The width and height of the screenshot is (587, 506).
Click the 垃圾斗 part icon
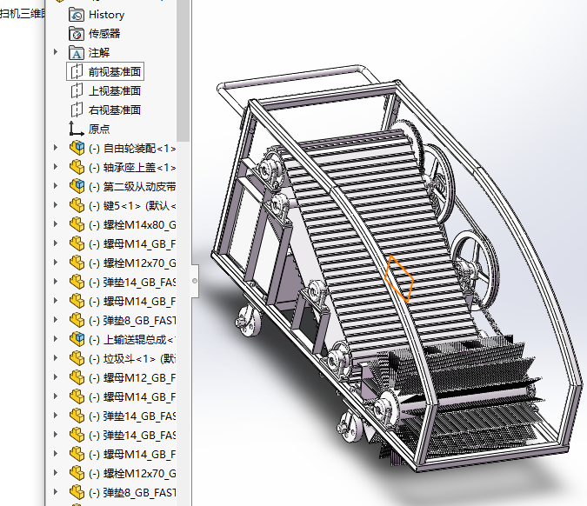point(77,358)
